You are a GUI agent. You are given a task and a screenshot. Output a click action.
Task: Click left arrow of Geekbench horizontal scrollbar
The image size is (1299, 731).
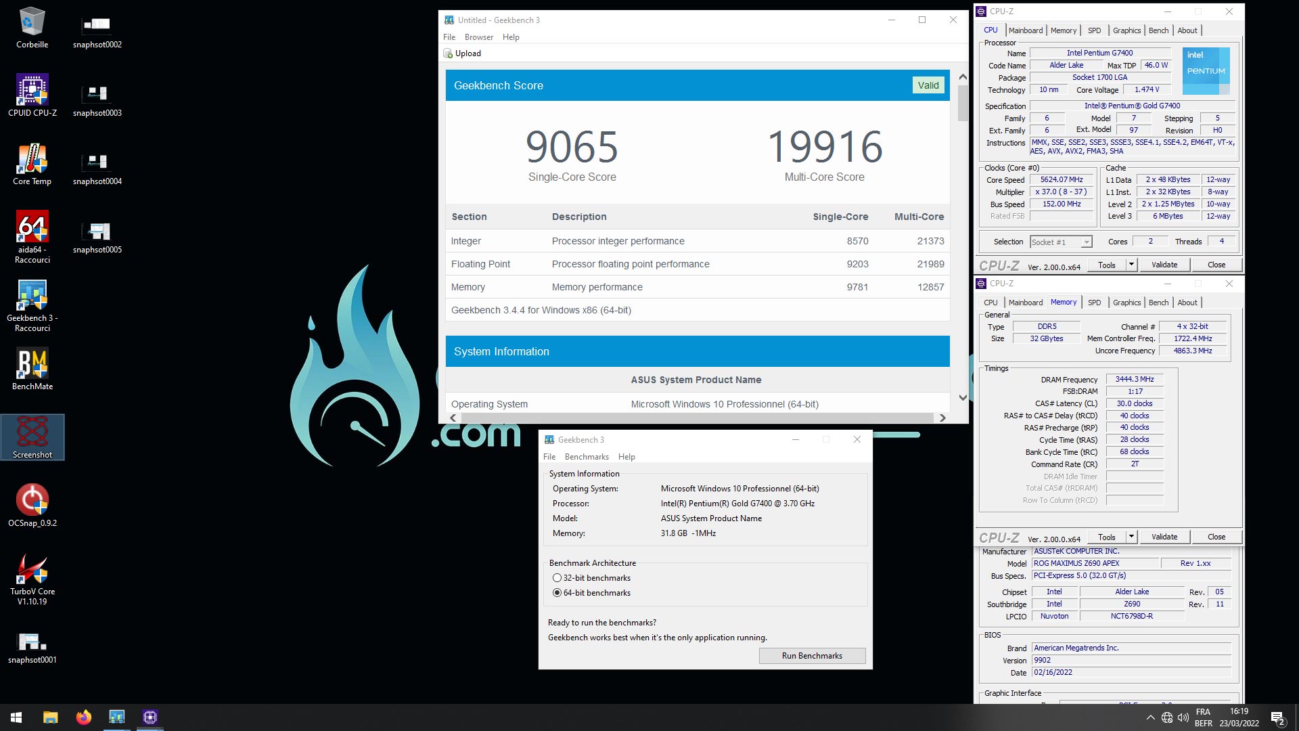click(x=453, y=418)
